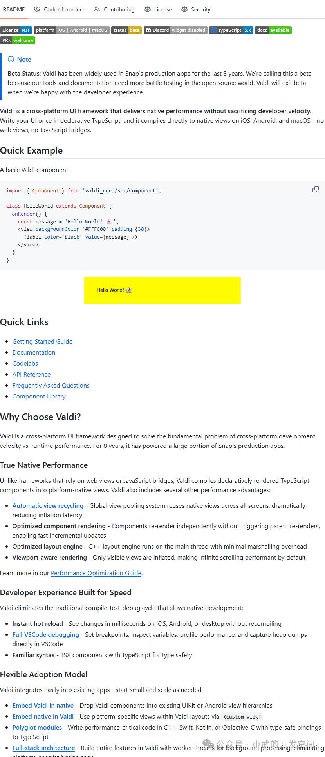This screenshot has width=325, height=757.
Task: Follow the Automatic view recycling link
Action: coord(48,506)
